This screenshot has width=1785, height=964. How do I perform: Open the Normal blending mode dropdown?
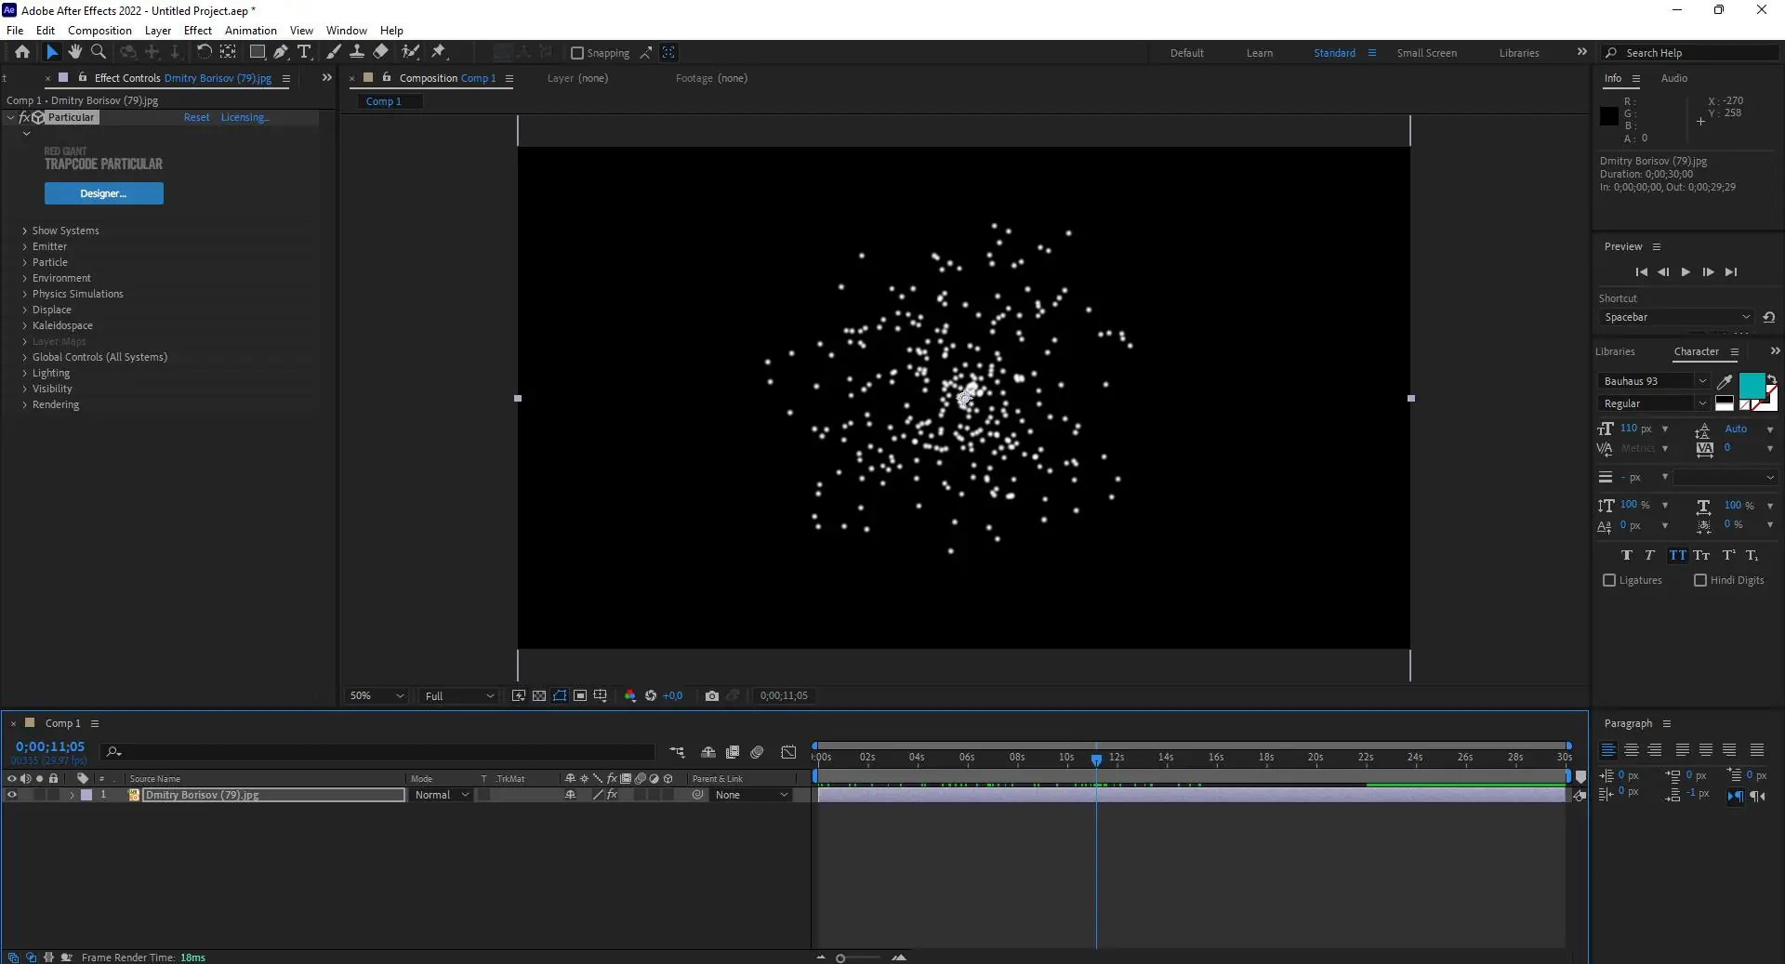coord(442,795)
